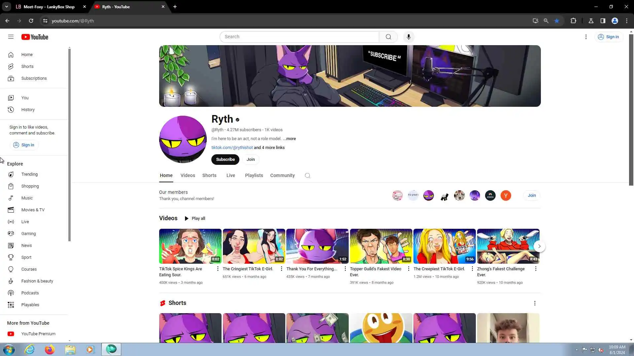Open options for TikTok Spice Kings video

[x=218, y=269]
